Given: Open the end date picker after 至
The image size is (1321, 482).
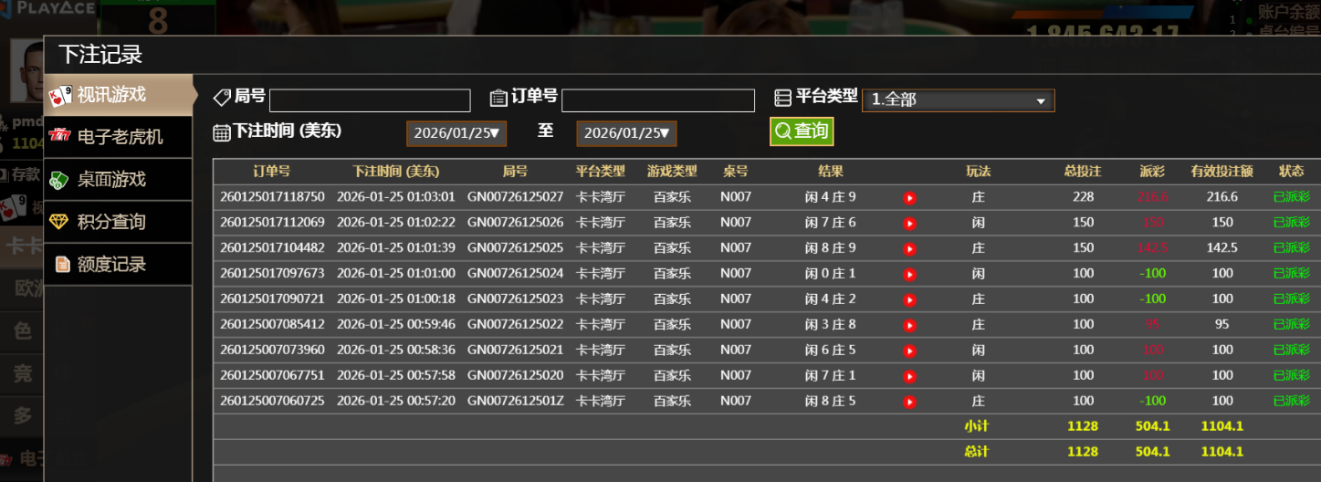Looking at the screenshot, I should [626, 133].
